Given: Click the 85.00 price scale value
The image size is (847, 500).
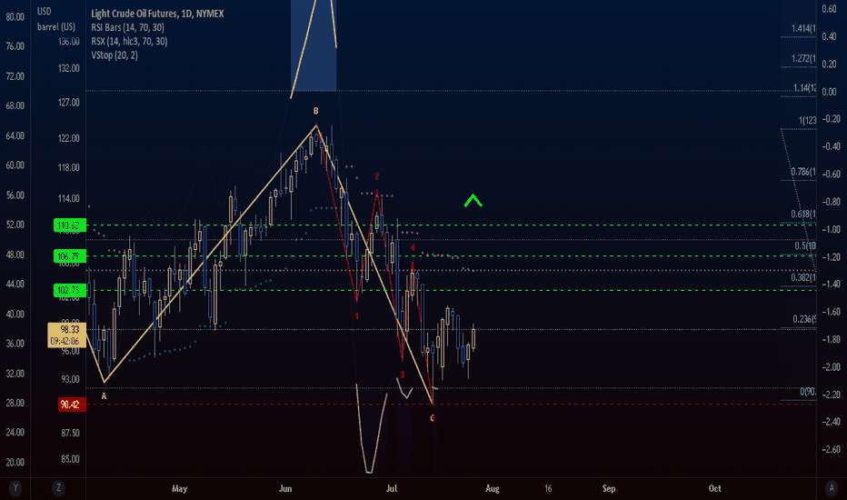Looking at the screenshot, I should [70, 459].
